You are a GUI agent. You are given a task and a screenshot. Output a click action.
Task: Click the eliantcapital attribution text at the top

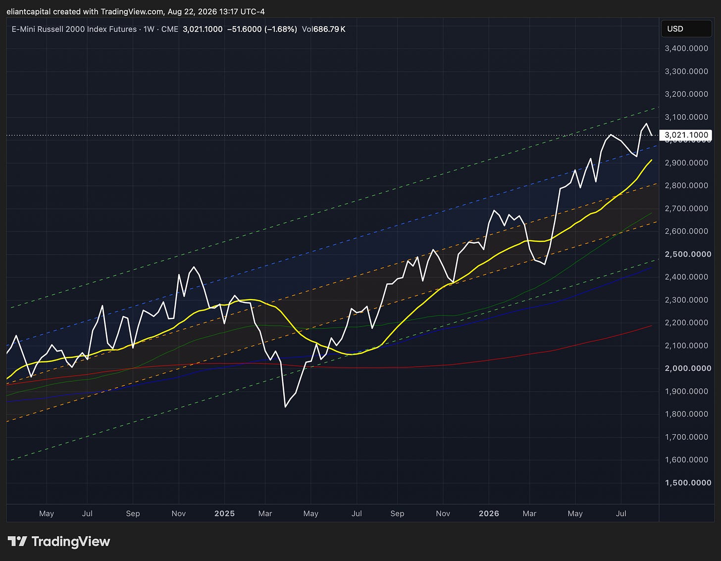click(136, 11)
